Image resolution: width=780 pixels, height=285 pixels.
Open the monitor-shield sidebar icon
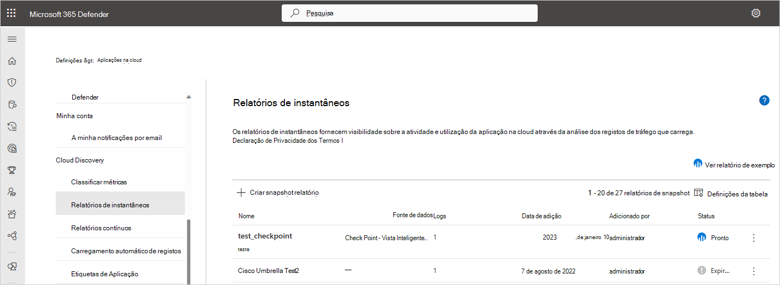[11, 266]
